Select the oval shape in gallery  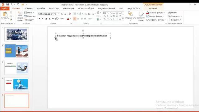coord(117,13)
